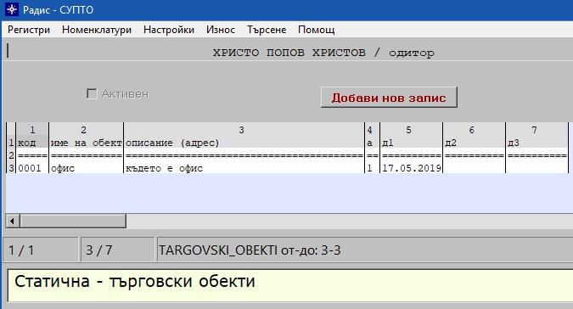Open the Регистри menu
Image resolution: width=573 pixels, height=309 pixels.
point(29,30)
